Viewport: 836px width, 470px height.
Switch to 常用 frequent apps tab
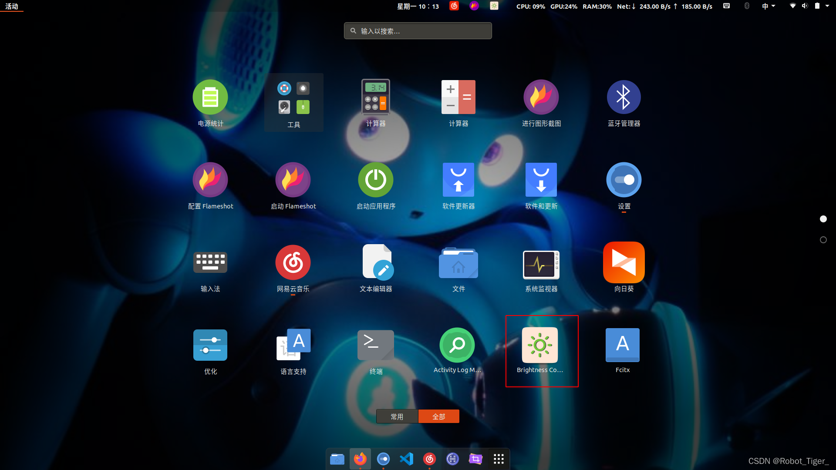397,416
